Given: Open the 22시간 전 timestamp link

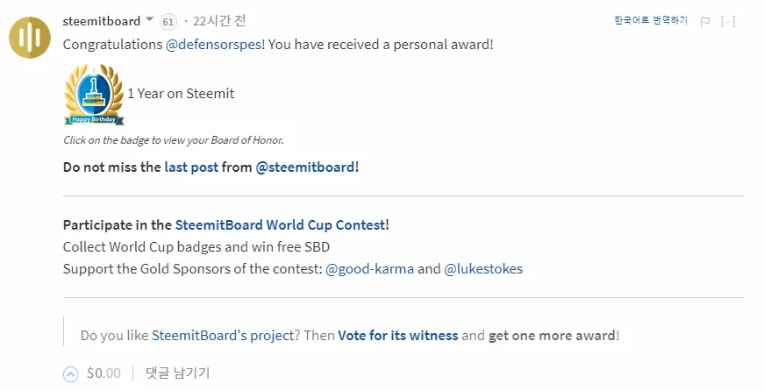Looking at the screenshot, I should (219, 21).
